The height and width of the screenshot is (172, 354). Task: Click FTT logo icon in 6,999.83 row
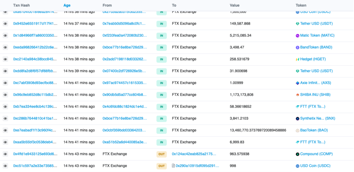298,142
